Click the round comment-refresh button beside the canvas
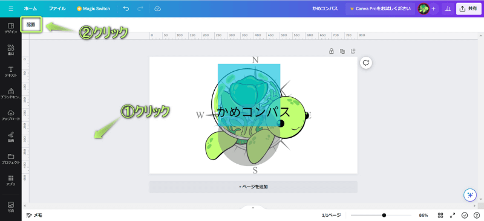This screenshot has width=484, height=221. pyautogui.click(x=366, y=63)
